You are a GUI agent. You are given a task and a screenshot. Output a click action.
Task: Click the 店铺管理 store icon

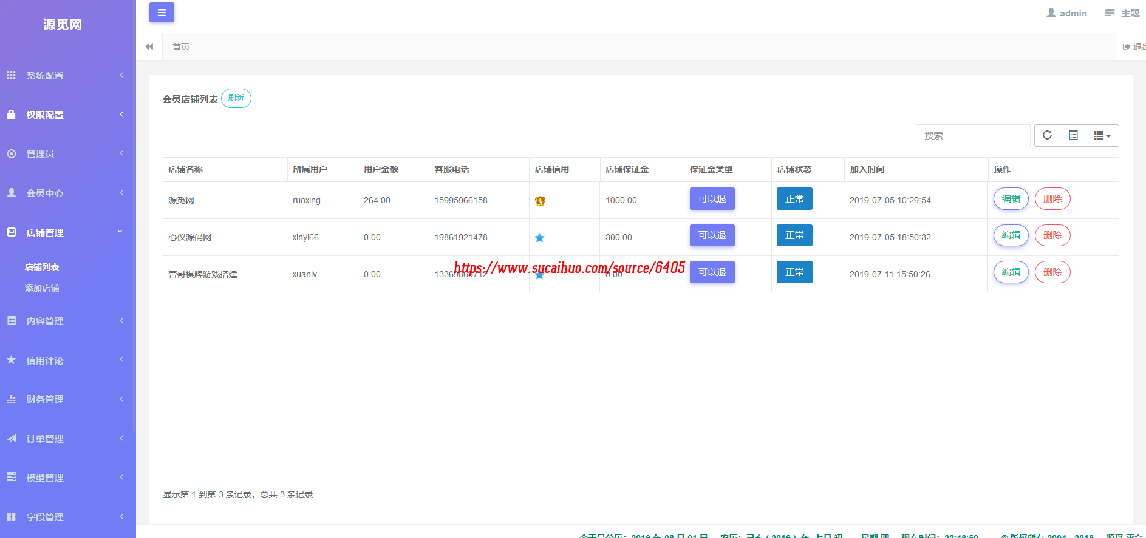pos(11,232)
